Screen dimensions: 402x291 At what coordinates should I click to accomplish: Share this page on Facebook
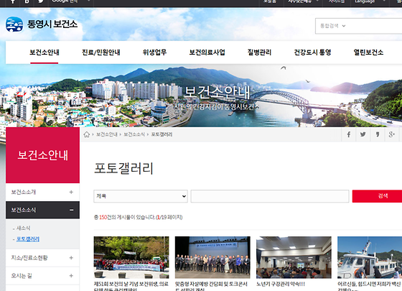coord(349,134)
